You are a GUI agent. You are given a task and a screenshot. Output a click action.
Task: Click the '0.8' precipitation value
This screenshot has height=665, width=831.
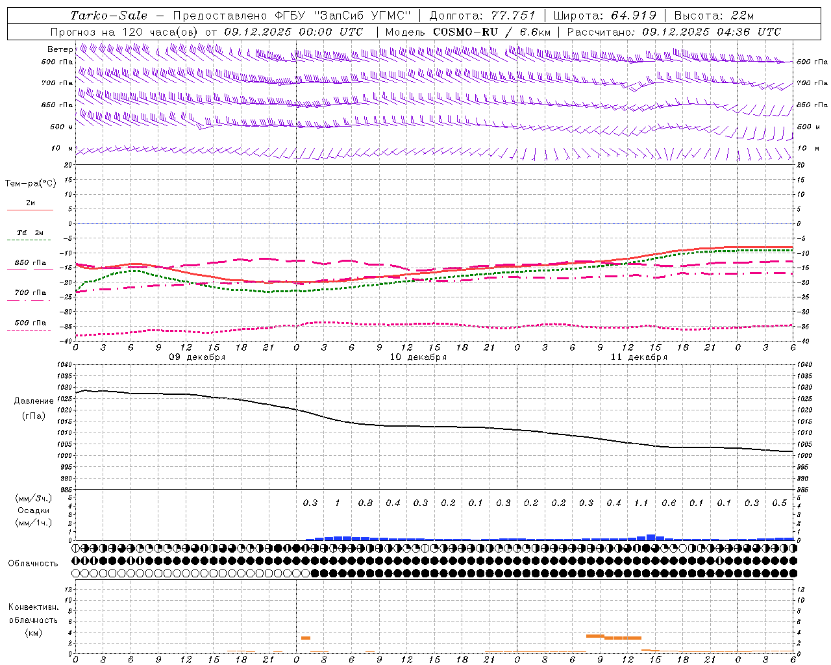tap(366, 503)
